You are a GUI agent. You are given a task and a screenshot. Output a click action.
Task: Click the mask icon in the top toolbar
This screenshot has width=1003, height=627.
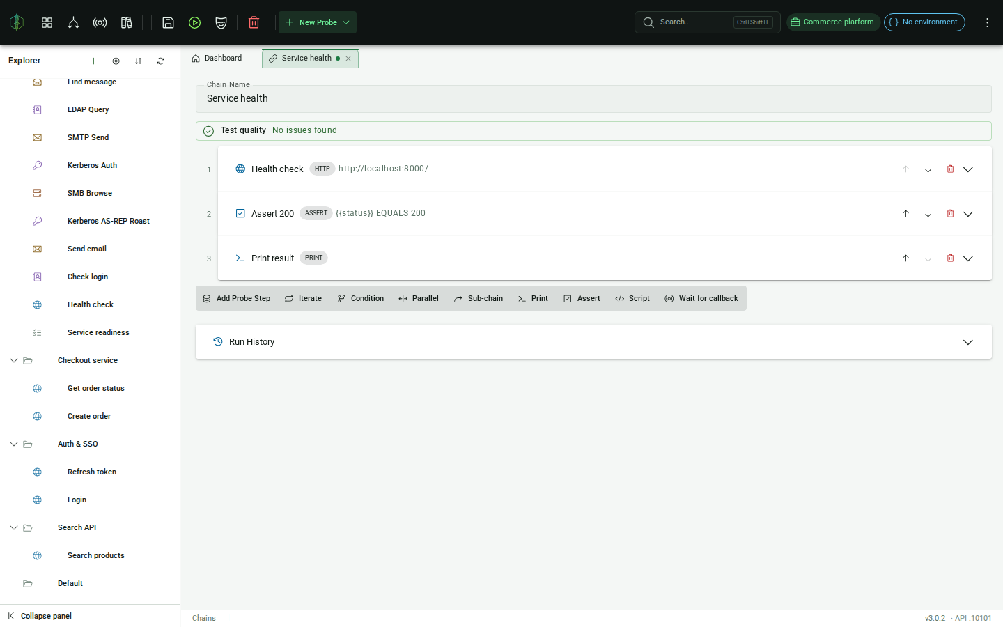point(221,22)
